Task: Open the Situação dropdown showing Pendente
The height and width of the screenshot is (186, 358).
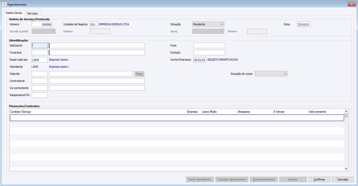Action: point(208,24)
